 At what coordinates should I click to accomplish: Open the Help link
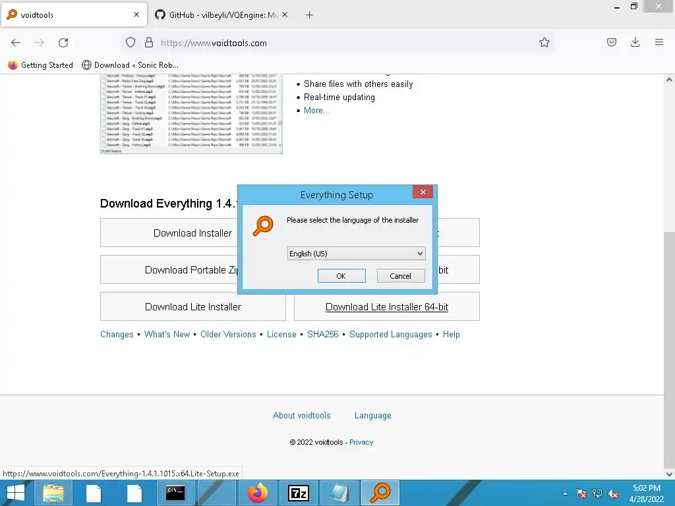pyautogui.click(x=451, y=334)
